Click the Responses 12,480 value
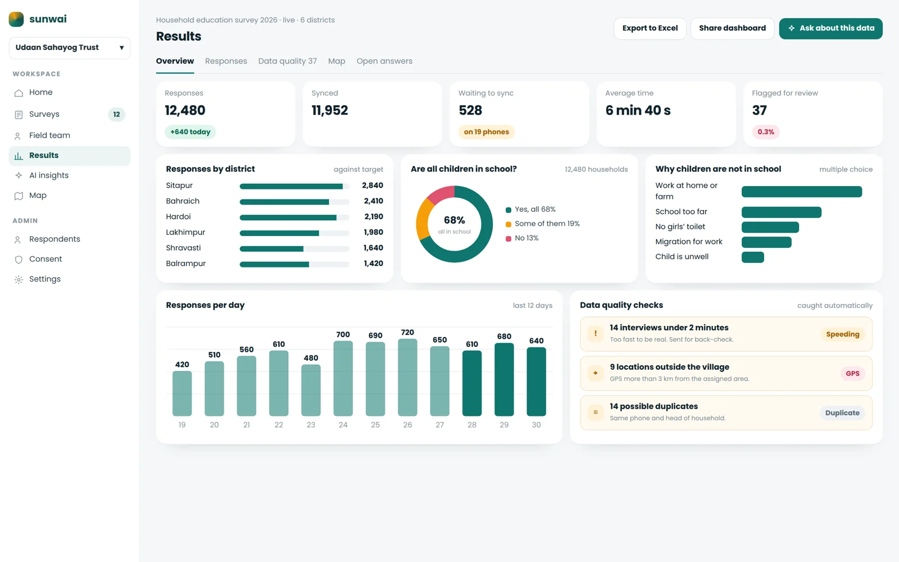 tap(185, 111)
